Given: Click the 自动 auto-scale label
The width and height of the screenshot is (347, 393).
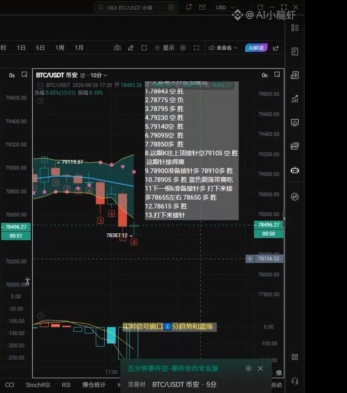Looking at the screenshot, I should (x=276, y=385).
